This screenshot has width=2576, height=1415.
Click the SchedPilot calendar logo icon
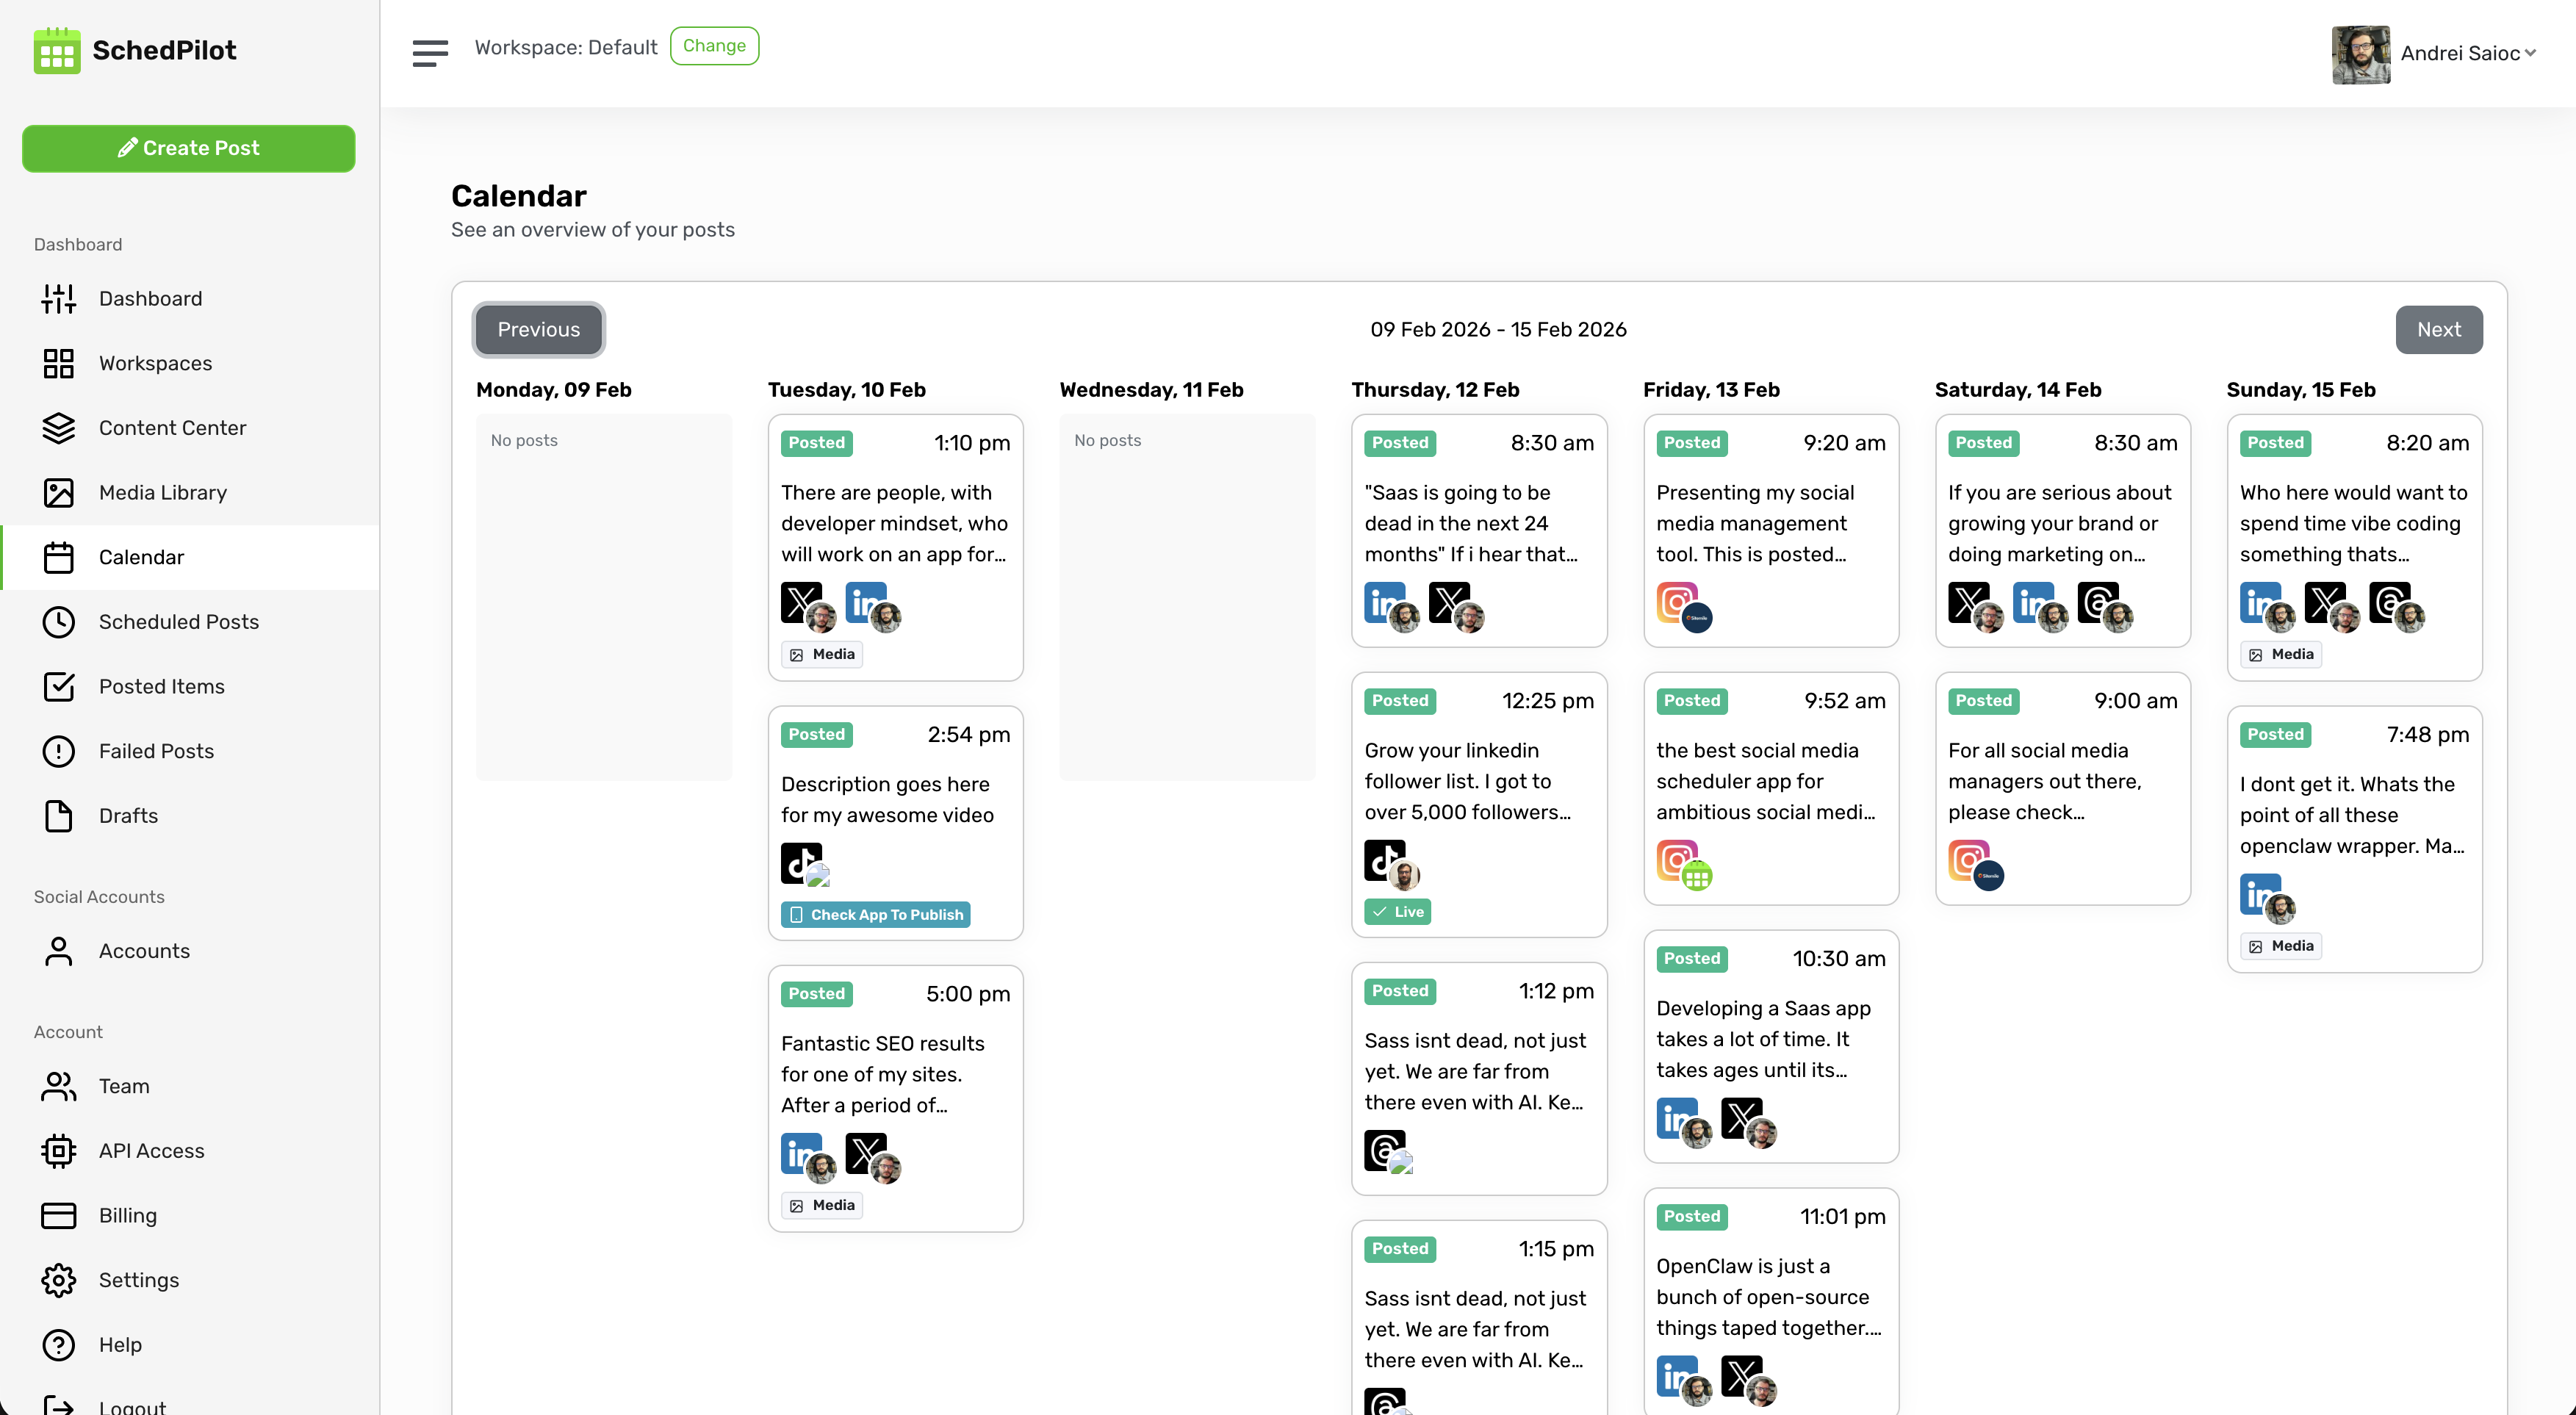tap(57, 51)
